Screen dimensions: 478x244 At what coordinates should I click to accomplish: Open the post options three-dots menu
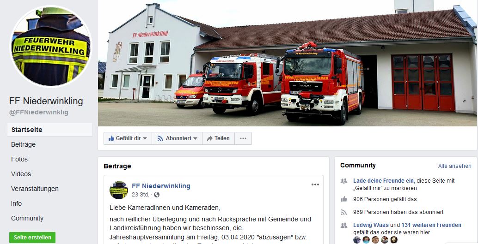point(315,184)
